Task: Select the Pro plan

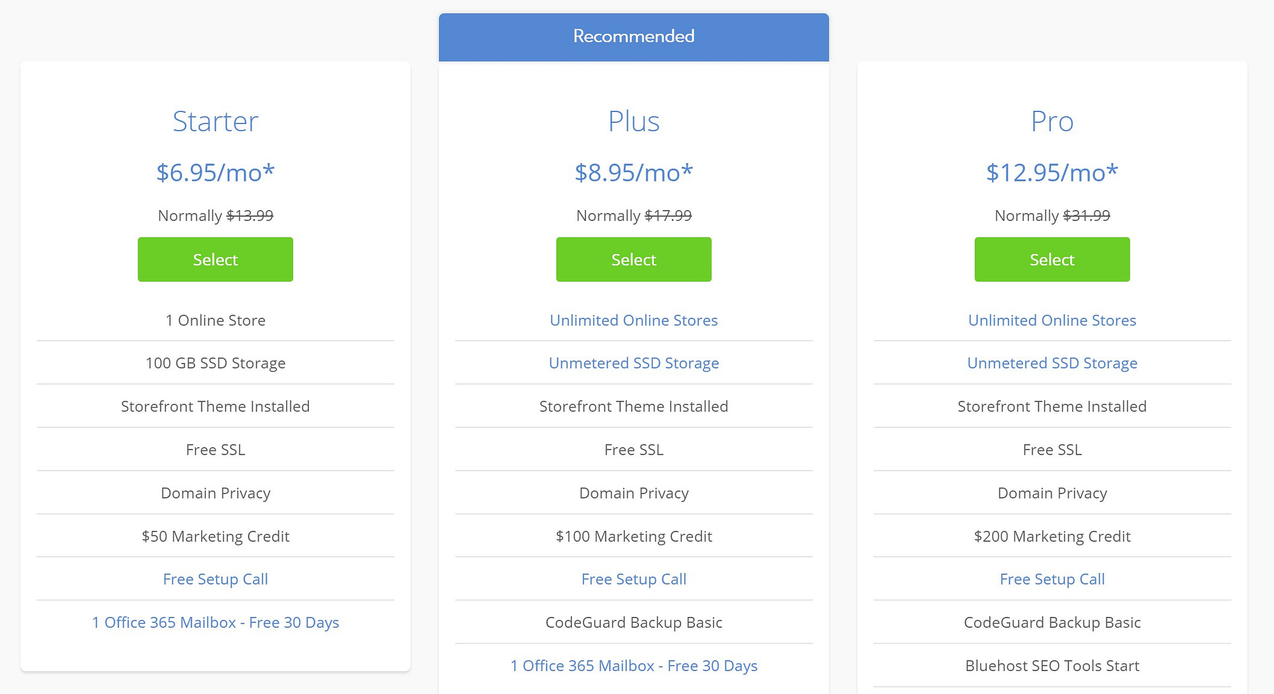Action: [x=1051, y=259]
